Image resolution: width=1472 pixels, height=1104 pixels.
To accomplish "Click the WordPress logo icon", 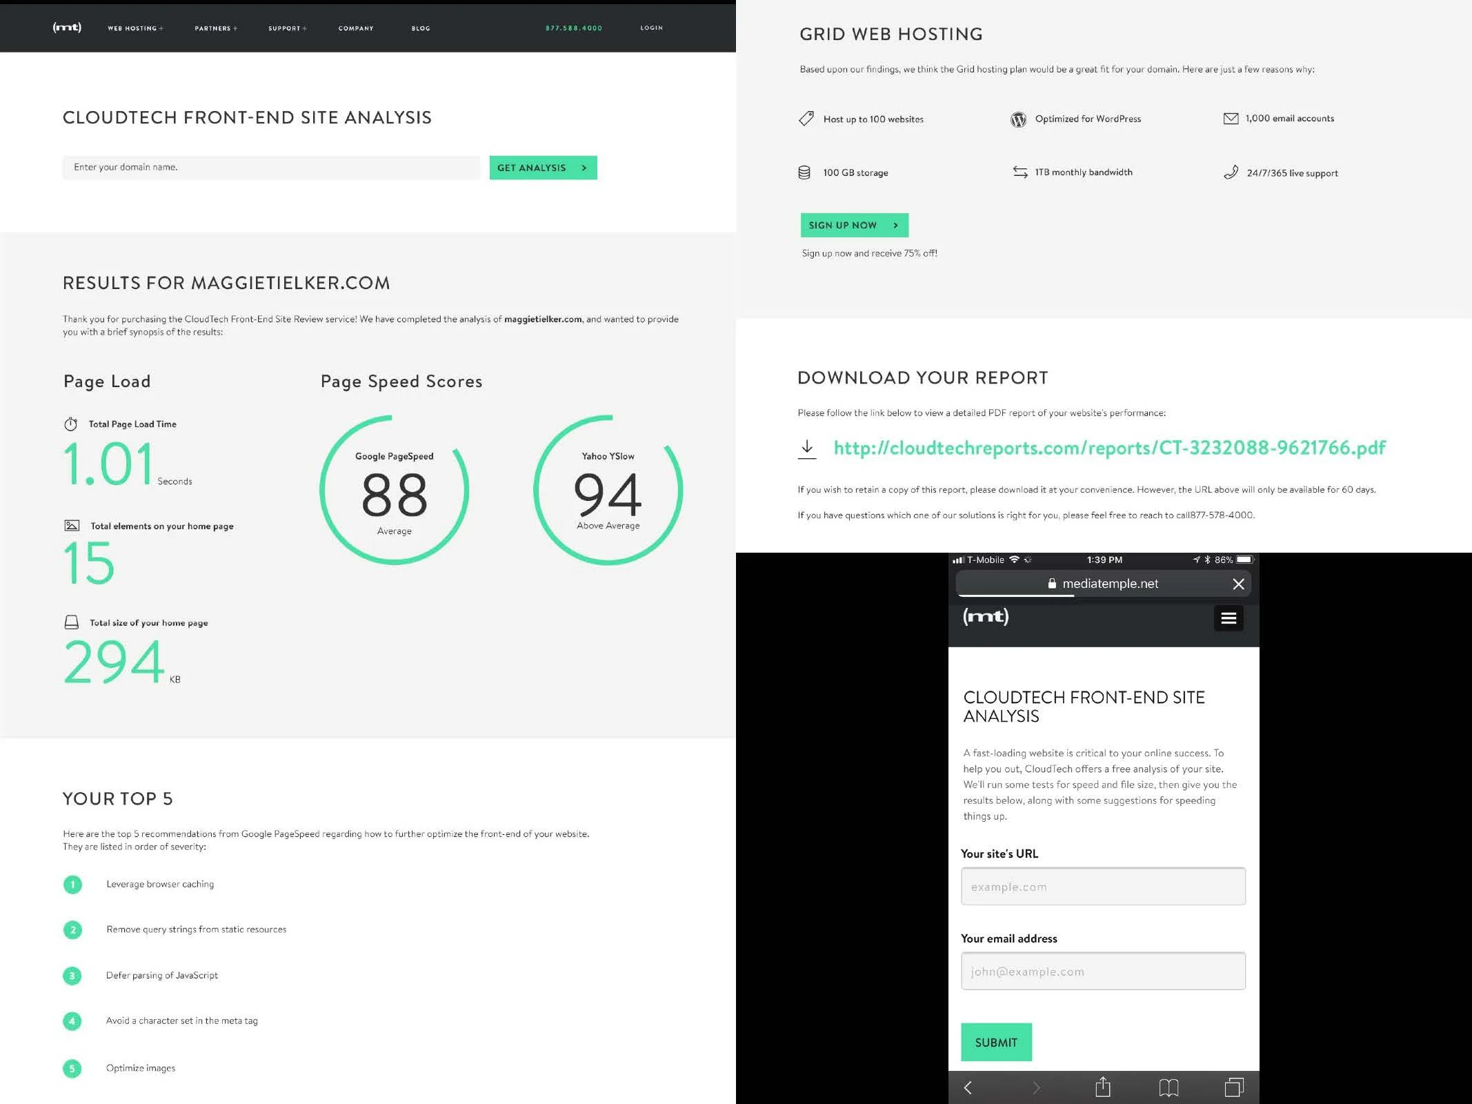I will 1018,119.
